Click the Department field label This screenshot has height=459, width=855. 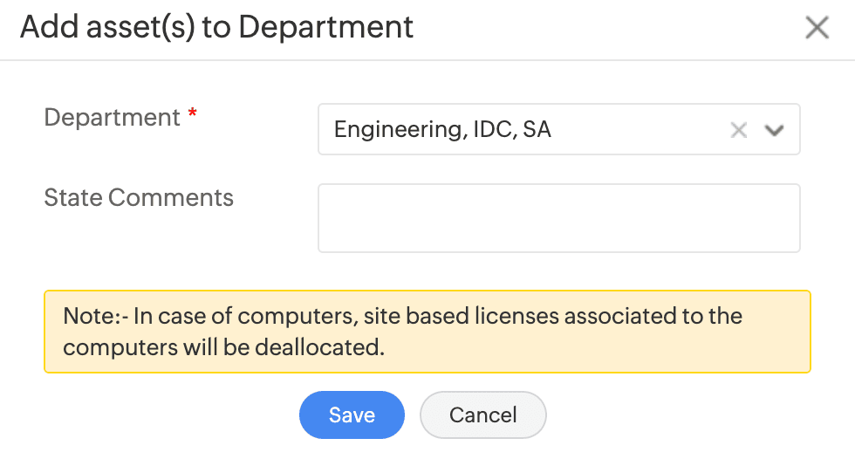pyautogui.click(x=112, y=118)
